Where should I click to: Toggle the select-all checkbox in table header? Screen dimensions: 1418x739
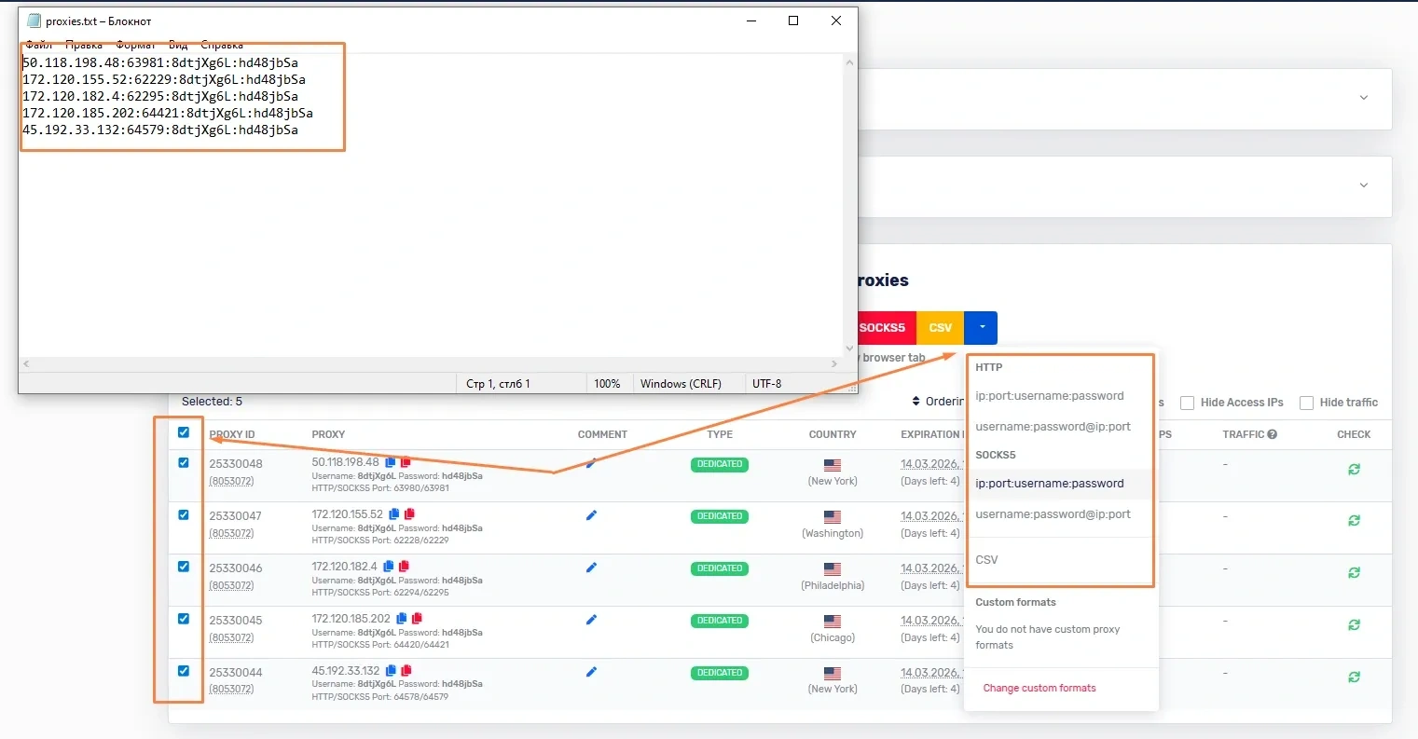(184, 432)
